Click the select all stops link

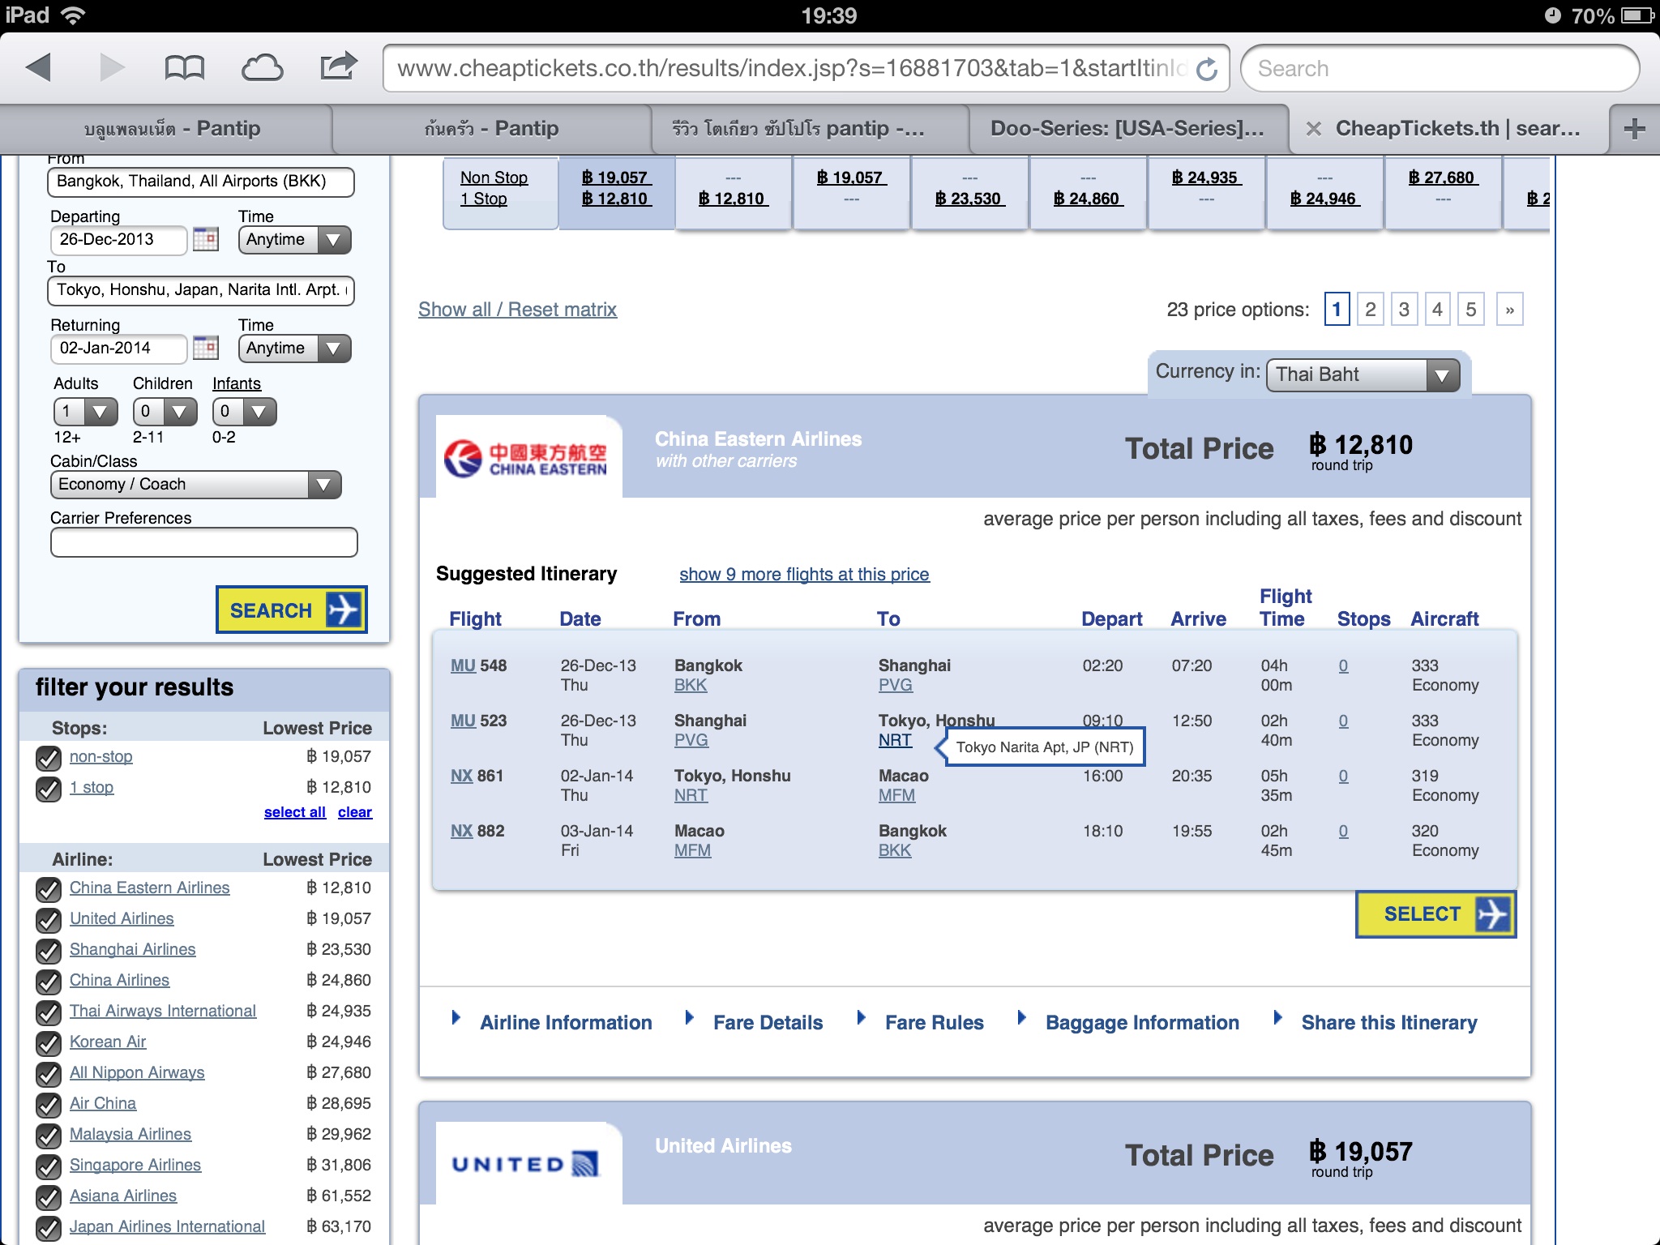pyautogui.click(x=295, y=812)
